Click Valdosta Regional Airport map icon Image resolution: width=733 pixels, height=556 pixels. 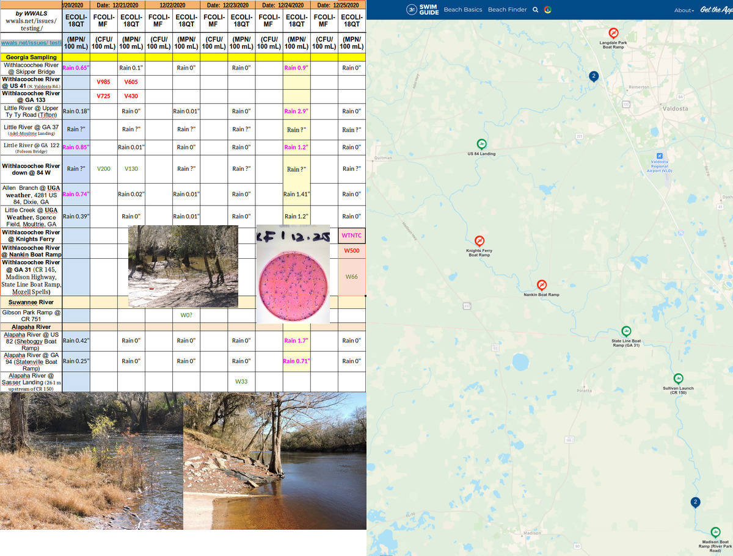(658, 156)
